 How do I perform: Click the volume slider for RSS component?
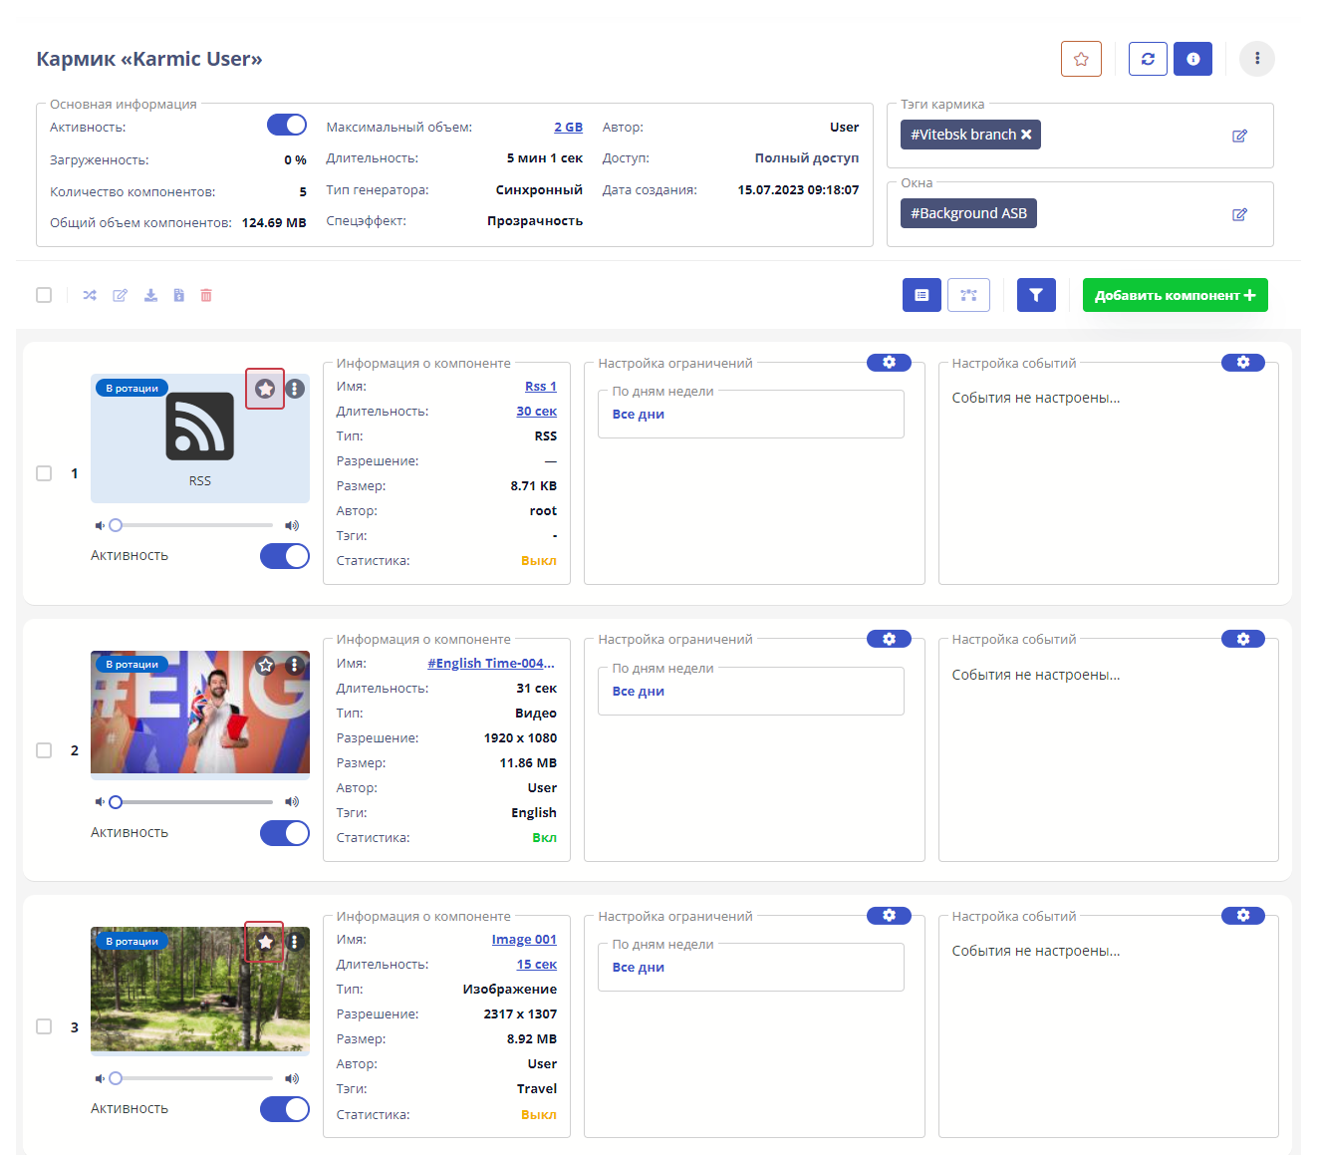(x=193, y=525)
